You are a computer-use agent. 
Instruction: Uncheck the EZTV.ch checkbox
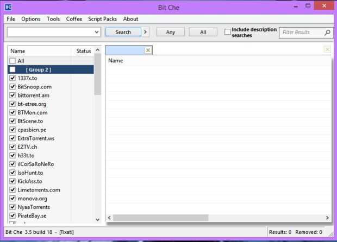(13, 147)
